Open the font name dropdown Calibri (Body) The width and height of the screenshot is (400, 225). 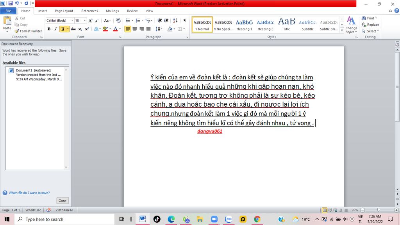coord(72,20)
